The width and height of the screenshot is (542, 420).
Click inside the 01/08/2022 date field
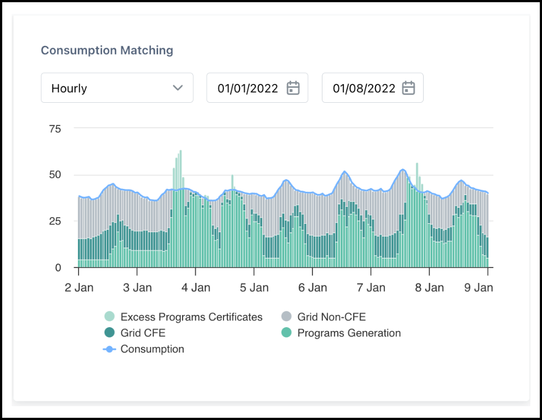(x=364, y=87)
